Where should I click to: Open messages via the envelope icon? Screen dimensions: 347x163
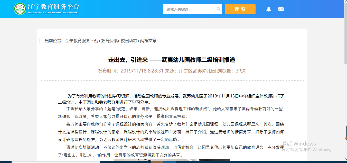tap(281, 9)
